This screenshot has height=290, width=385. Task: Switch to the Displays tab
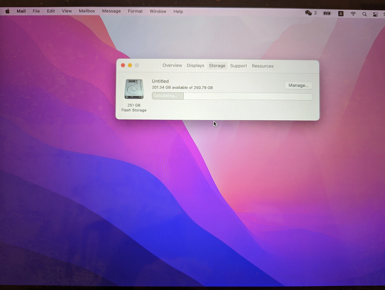pos(195,66)
